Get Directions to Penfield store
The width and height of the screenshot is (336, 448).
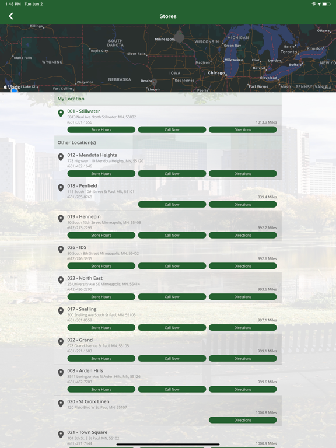click(x=243, y=205)
